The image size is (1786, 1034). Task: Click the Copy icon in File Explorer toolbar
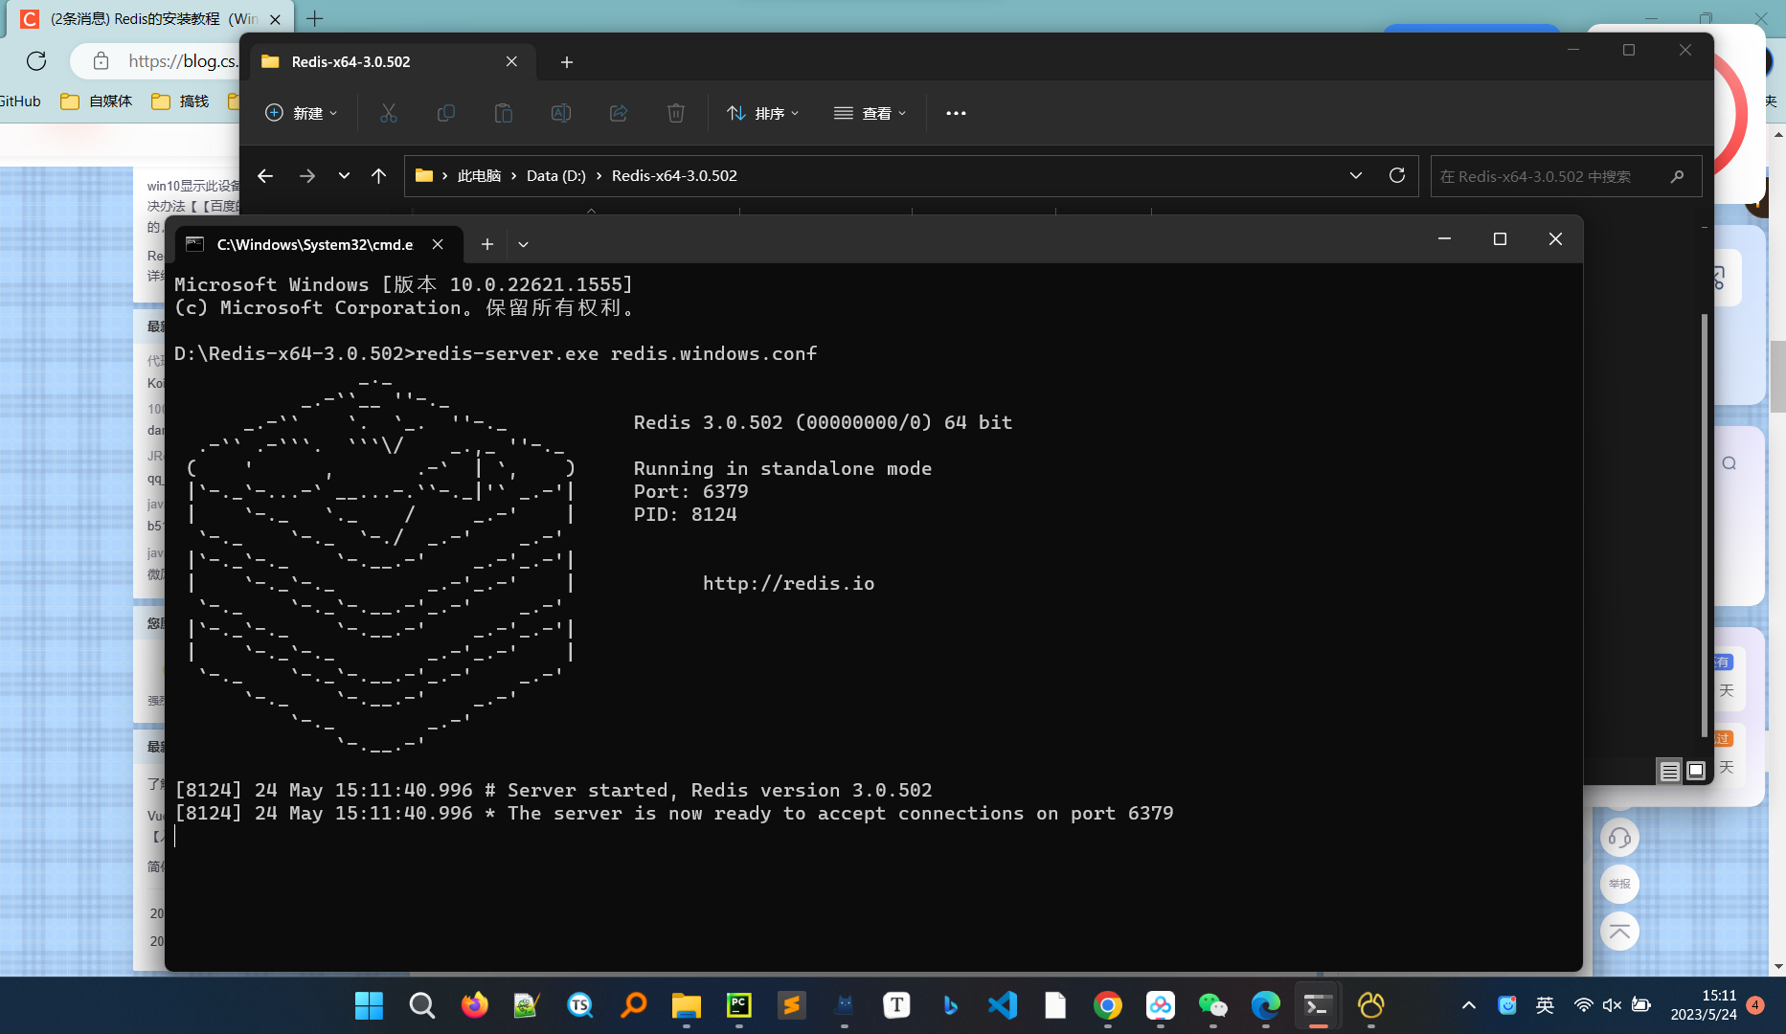tap(446, 113)
